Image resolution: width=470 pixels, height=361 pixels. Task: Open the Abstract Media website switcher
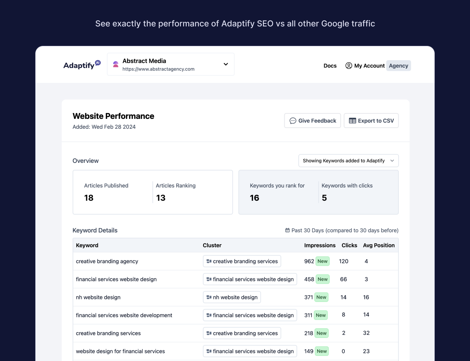[170, 64]
